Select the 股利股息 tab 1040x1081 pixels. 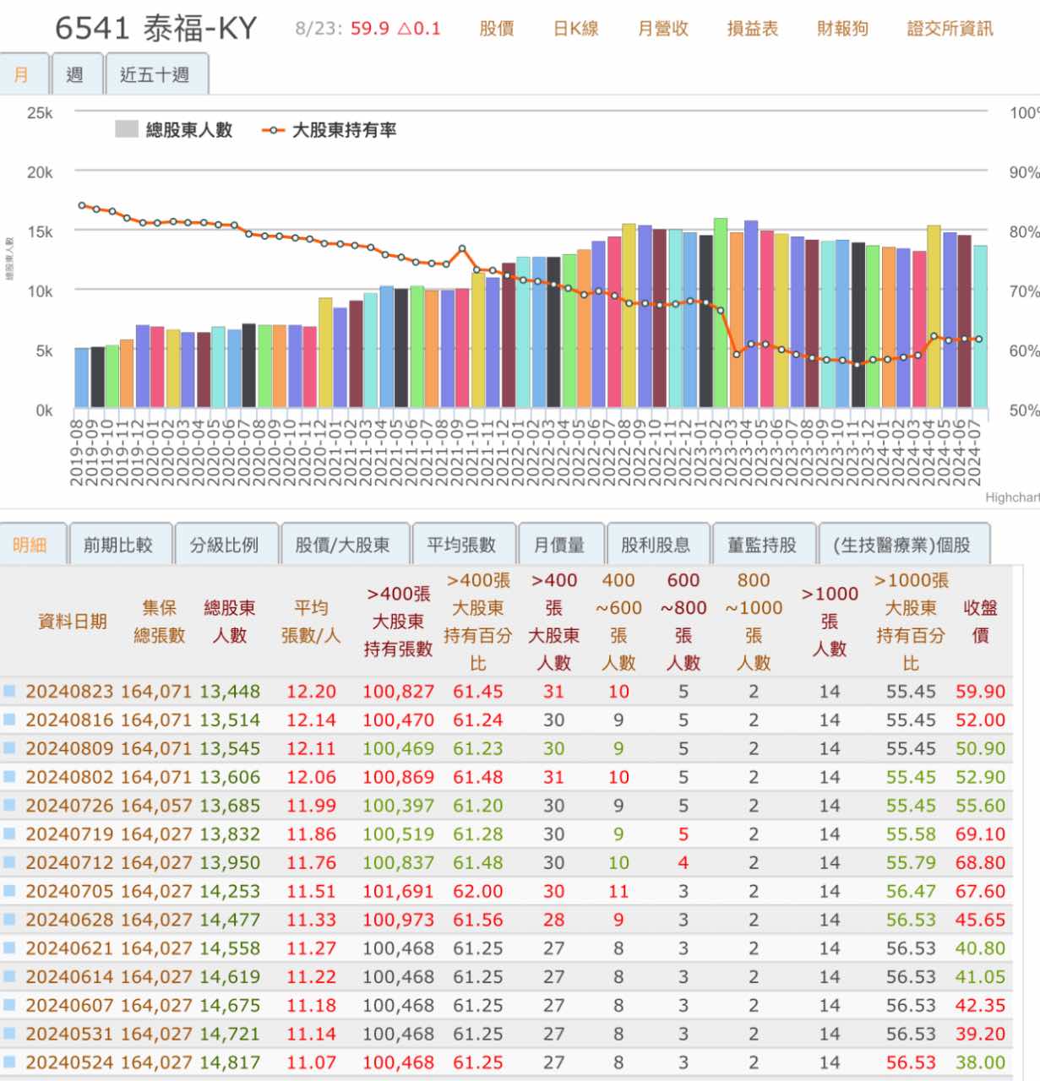click(656, 544)
